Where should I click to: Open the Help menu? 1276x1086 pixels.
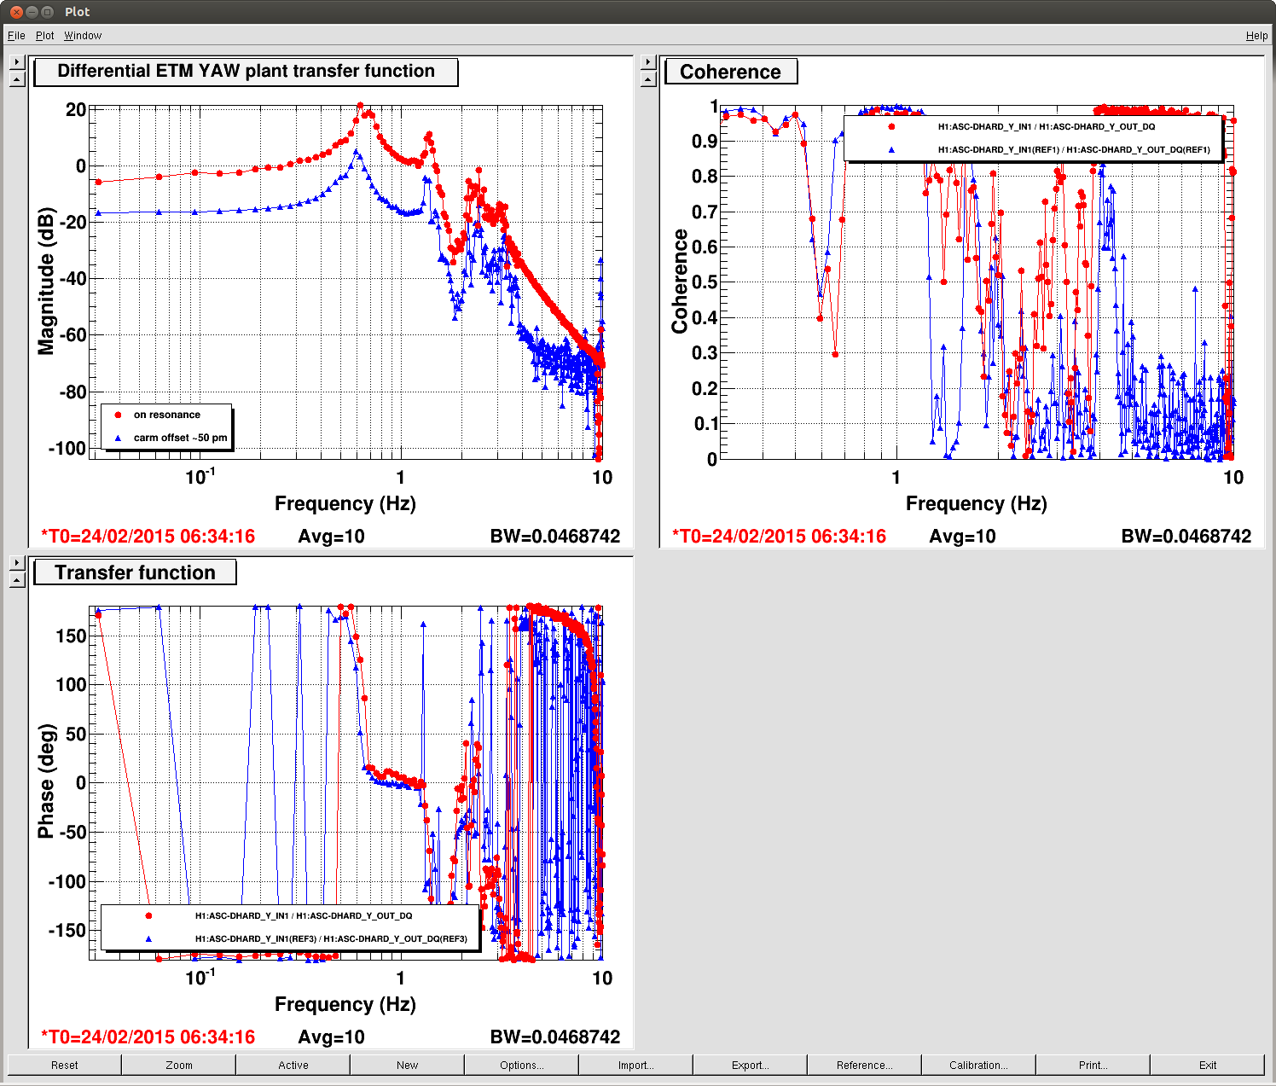[1256, 36]
